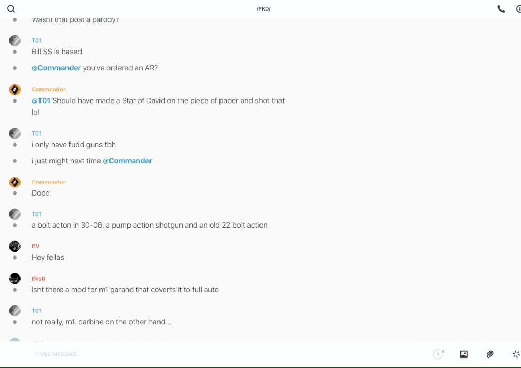Image resolution: width=521 pixels, height=368 pixels.
Task: Start a voice call with the phone icon
Action: click(x=501, y=9)
